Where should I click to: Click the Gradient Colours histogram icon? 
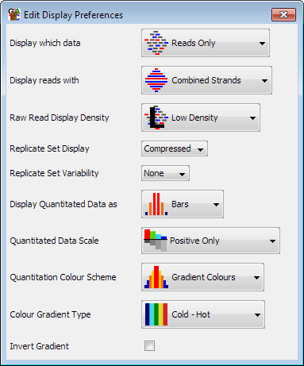(x=156, y=277)
